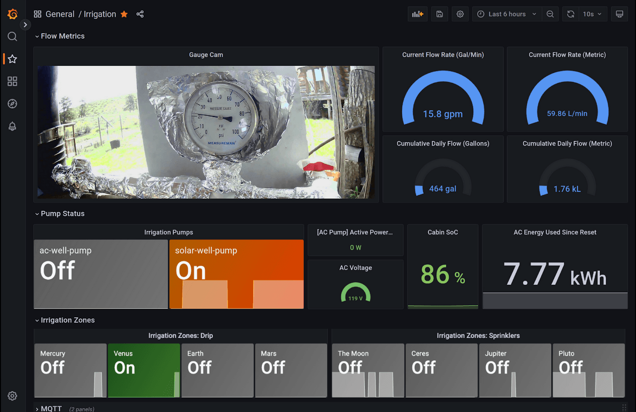Image resolution: width=636 pixels, height=412 pixels.
Task: Click the General breadcrumb item
Action: pos(60,14)
